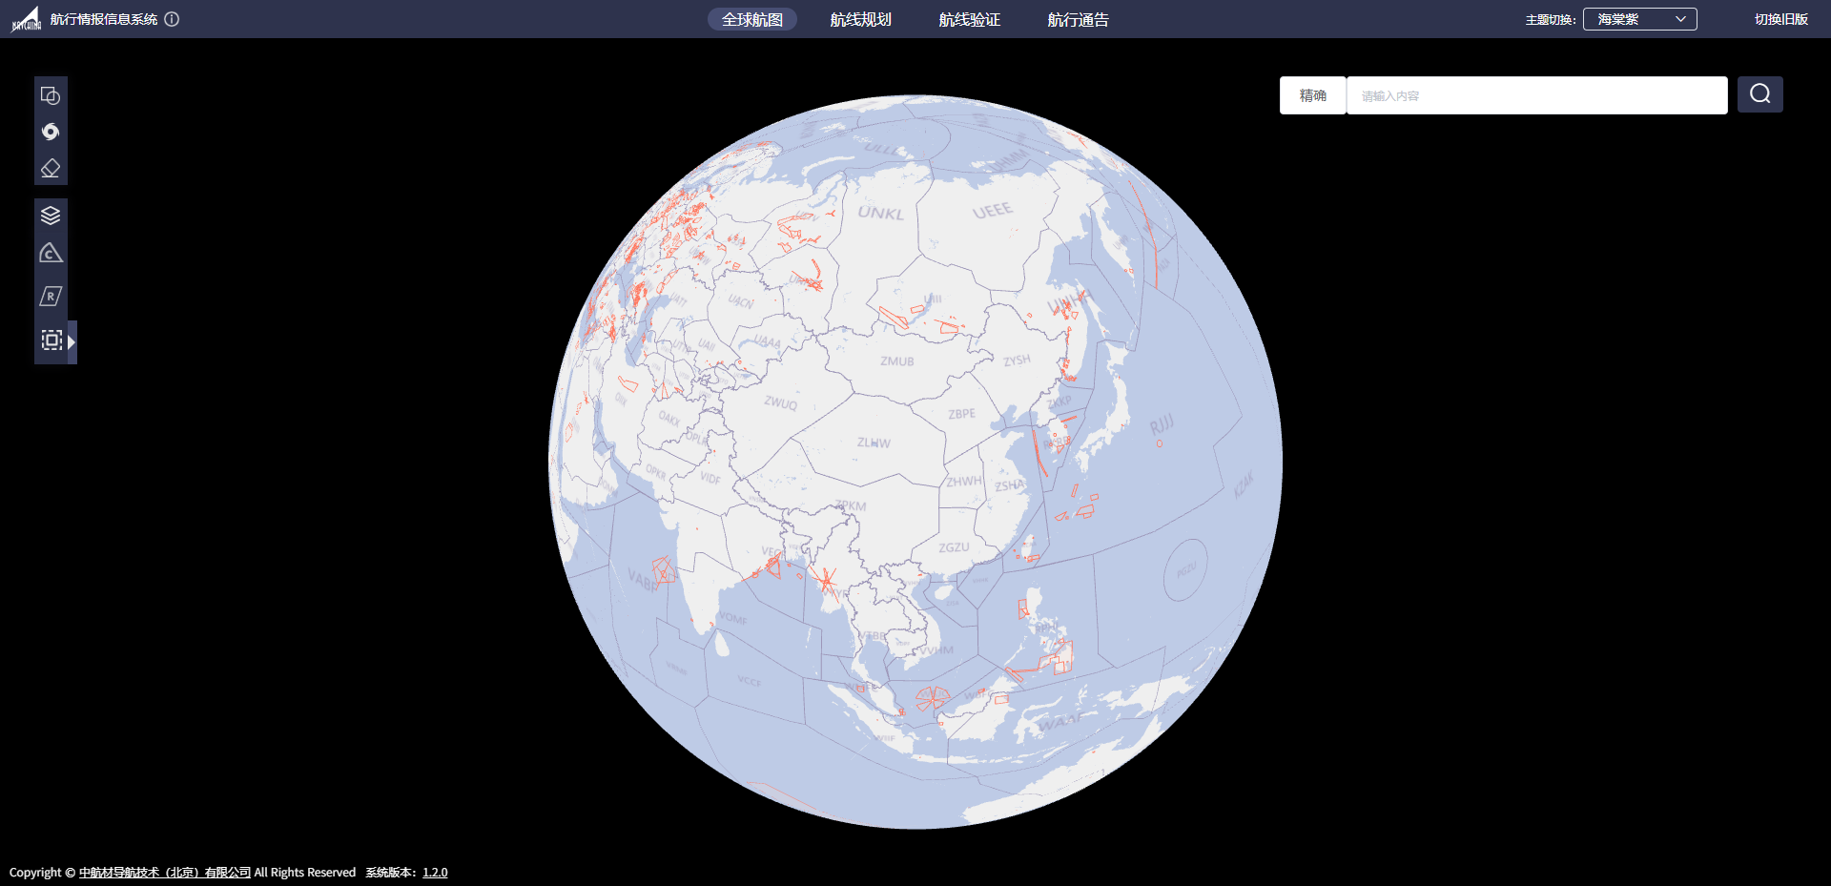This screenshot has height=886, width=1831.
Task: Go to the 航线验证 tab
Action: click(969, 20)
